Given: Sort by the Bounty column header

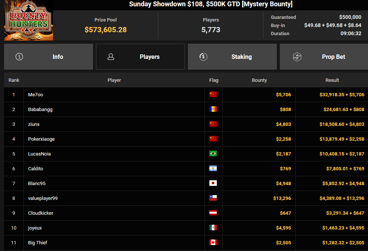Looking at the screenshot, I should [x=259, y=80].
